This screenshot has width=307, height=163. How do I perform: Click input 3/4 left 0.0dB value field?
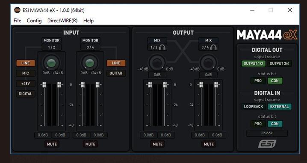click(x=81, y=135)
